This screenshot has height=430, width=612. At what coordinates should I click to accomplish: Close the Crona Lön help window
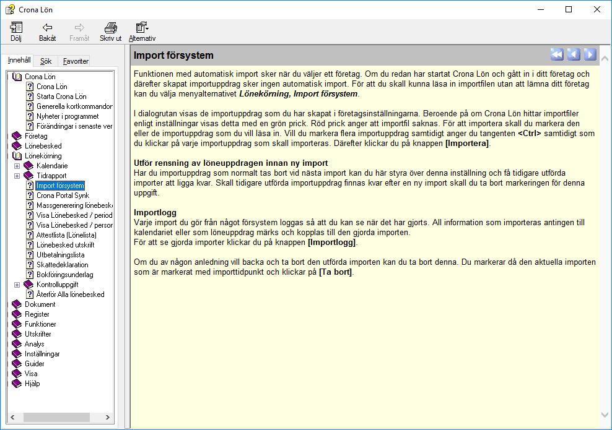point(597,9)
